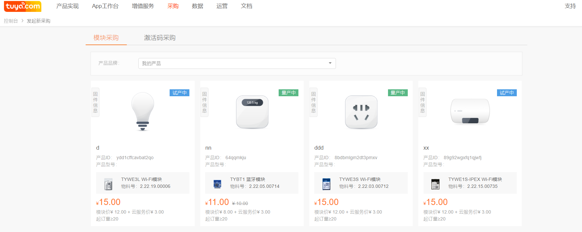
Task: Click the water heater product image
Action: click(470, 111)
